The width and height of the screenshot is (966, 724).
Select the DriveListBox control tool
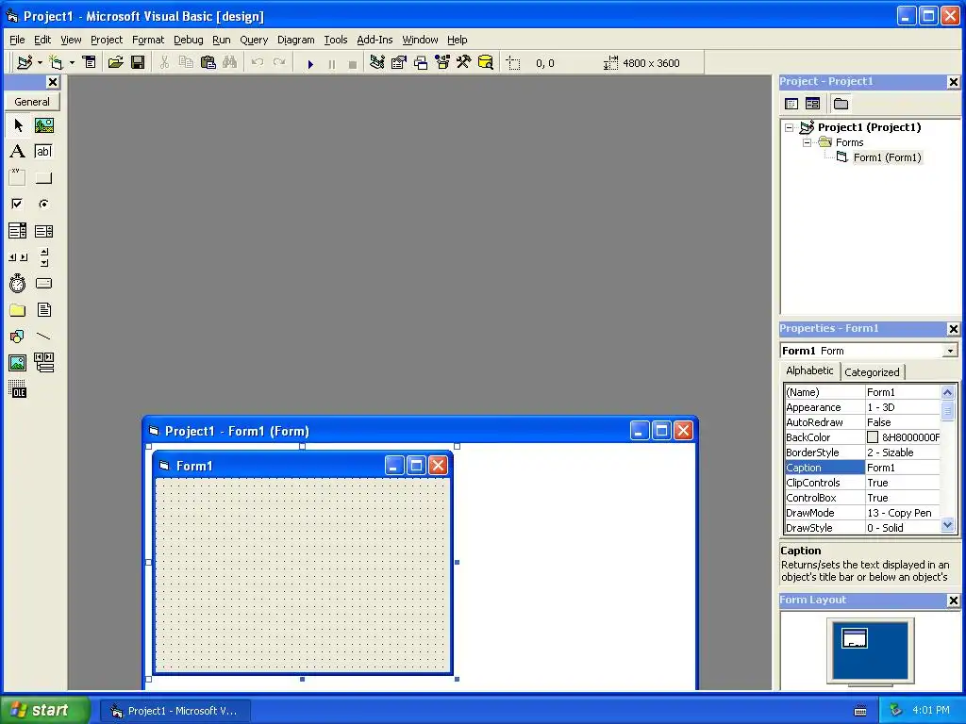[43, 284]
